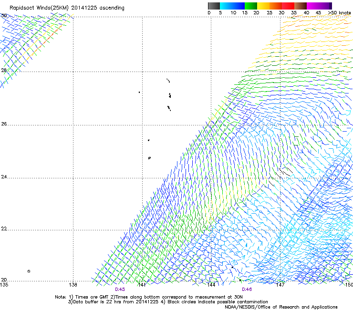The width and height of the screenshot is (353, 310).
Task: Click the legend scale value '5'
Action: pyautogui.click(x=220, y=13)
